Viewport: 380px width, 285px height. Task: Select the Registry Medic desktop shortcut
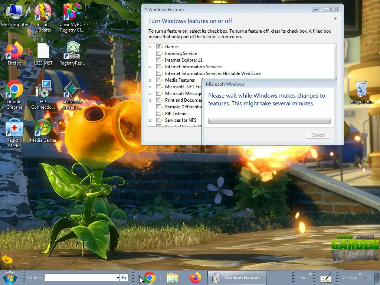coord(14,134)
